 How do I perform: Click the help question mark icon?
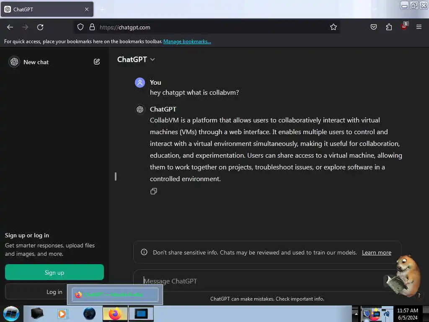(419, 295)
